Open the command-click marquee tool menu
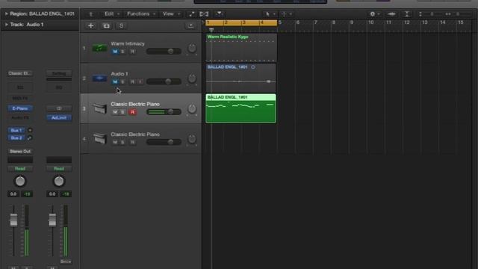 pyautogui.click(x=286, y=14)
